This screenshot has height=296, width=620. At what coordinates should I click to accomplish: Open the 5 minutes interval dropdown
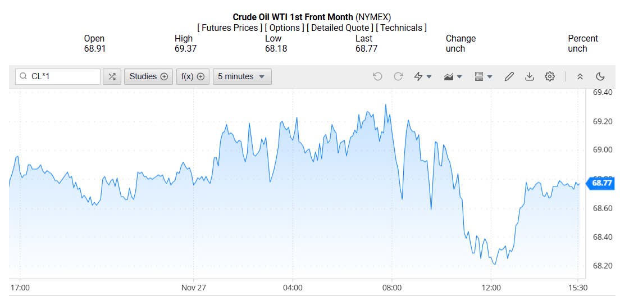click(242, 76)
